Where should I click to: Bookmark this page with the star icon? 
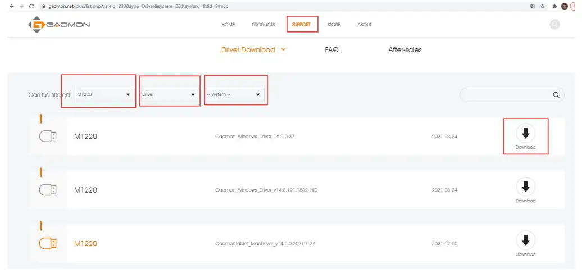543,6
